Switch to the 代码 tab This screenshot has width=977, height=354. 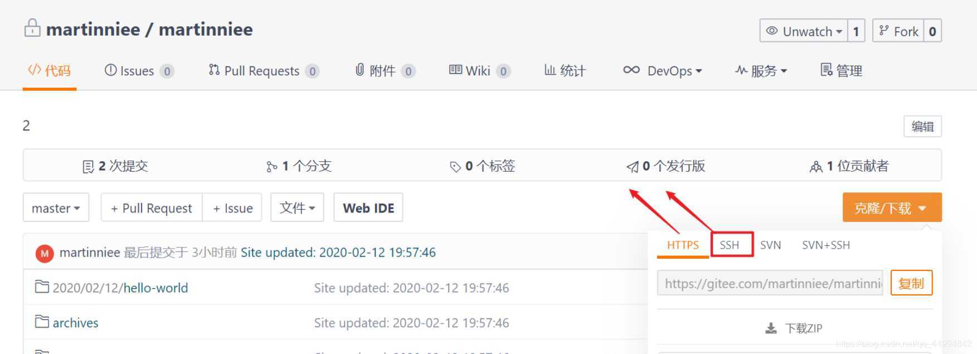point(50,71)
